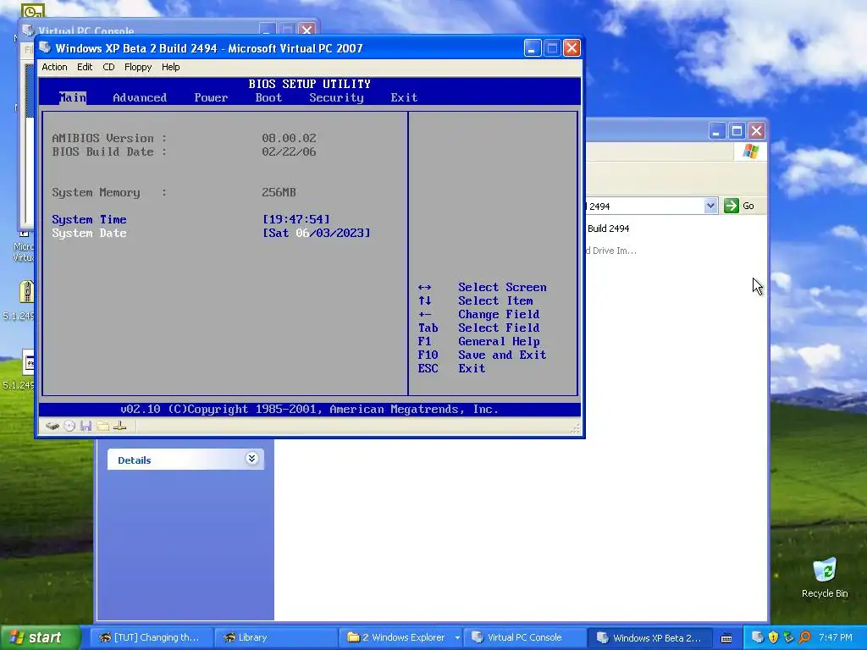The width and height of the screenshot is (867, 650).
Task: Click the Details panel heading
Action: pos(134,460)
